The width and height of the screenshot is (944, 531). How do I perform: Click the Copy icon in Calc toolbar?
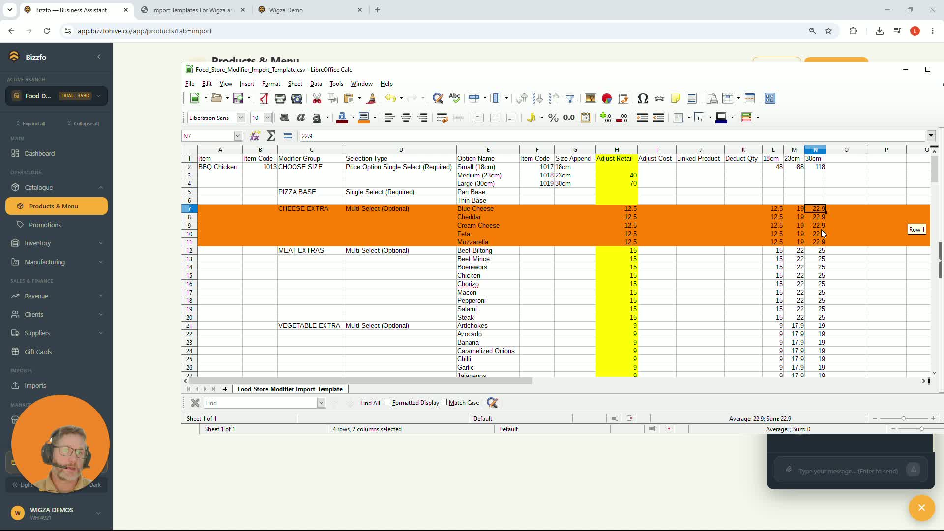tap(333, 99)
